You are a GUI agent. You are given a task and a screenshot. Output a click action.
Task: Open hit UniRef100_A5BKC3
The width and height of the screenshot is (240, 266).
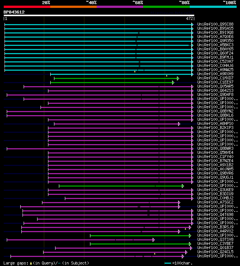(215, 45)
